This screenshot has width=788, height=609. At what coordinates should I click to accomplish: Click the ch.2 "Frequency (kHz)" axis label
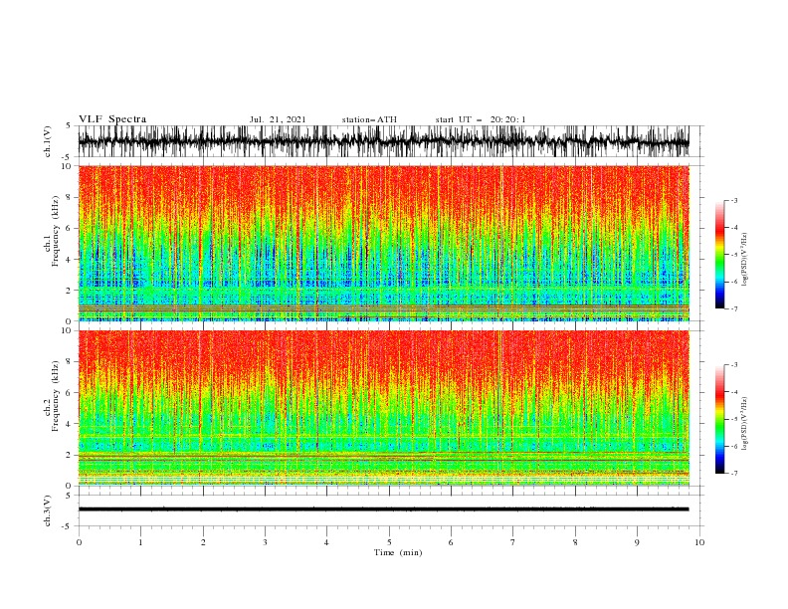coord(55,396)
